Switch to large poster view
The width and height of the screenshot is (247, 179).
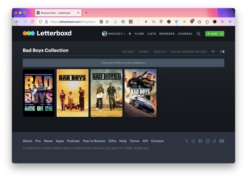pyautogui.click(x=224, y=52)
